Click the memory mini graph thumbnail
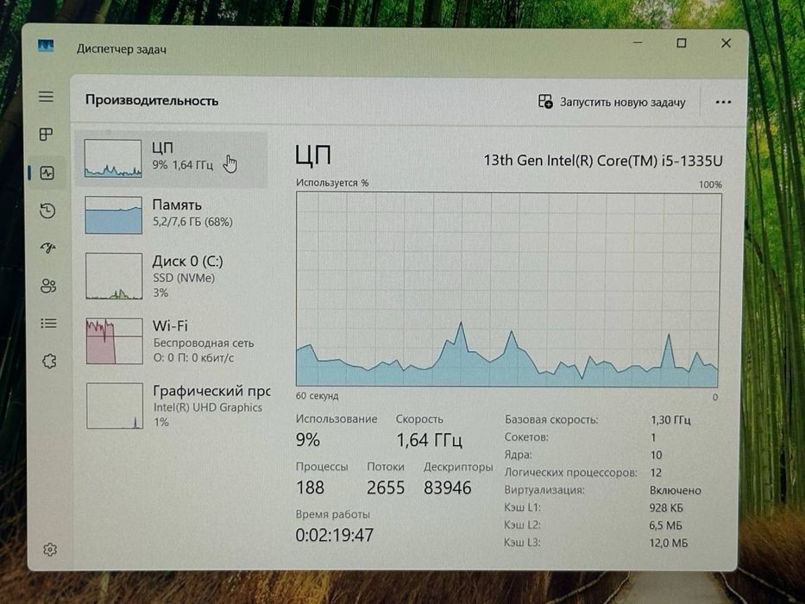The height and width of the screenshot is (604, 805). [114, 215]
